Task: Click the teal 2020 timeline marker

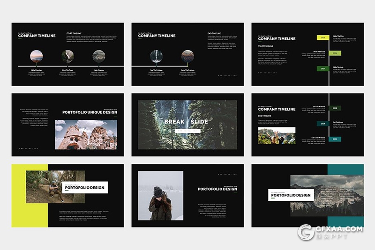Action: [335, 139]
